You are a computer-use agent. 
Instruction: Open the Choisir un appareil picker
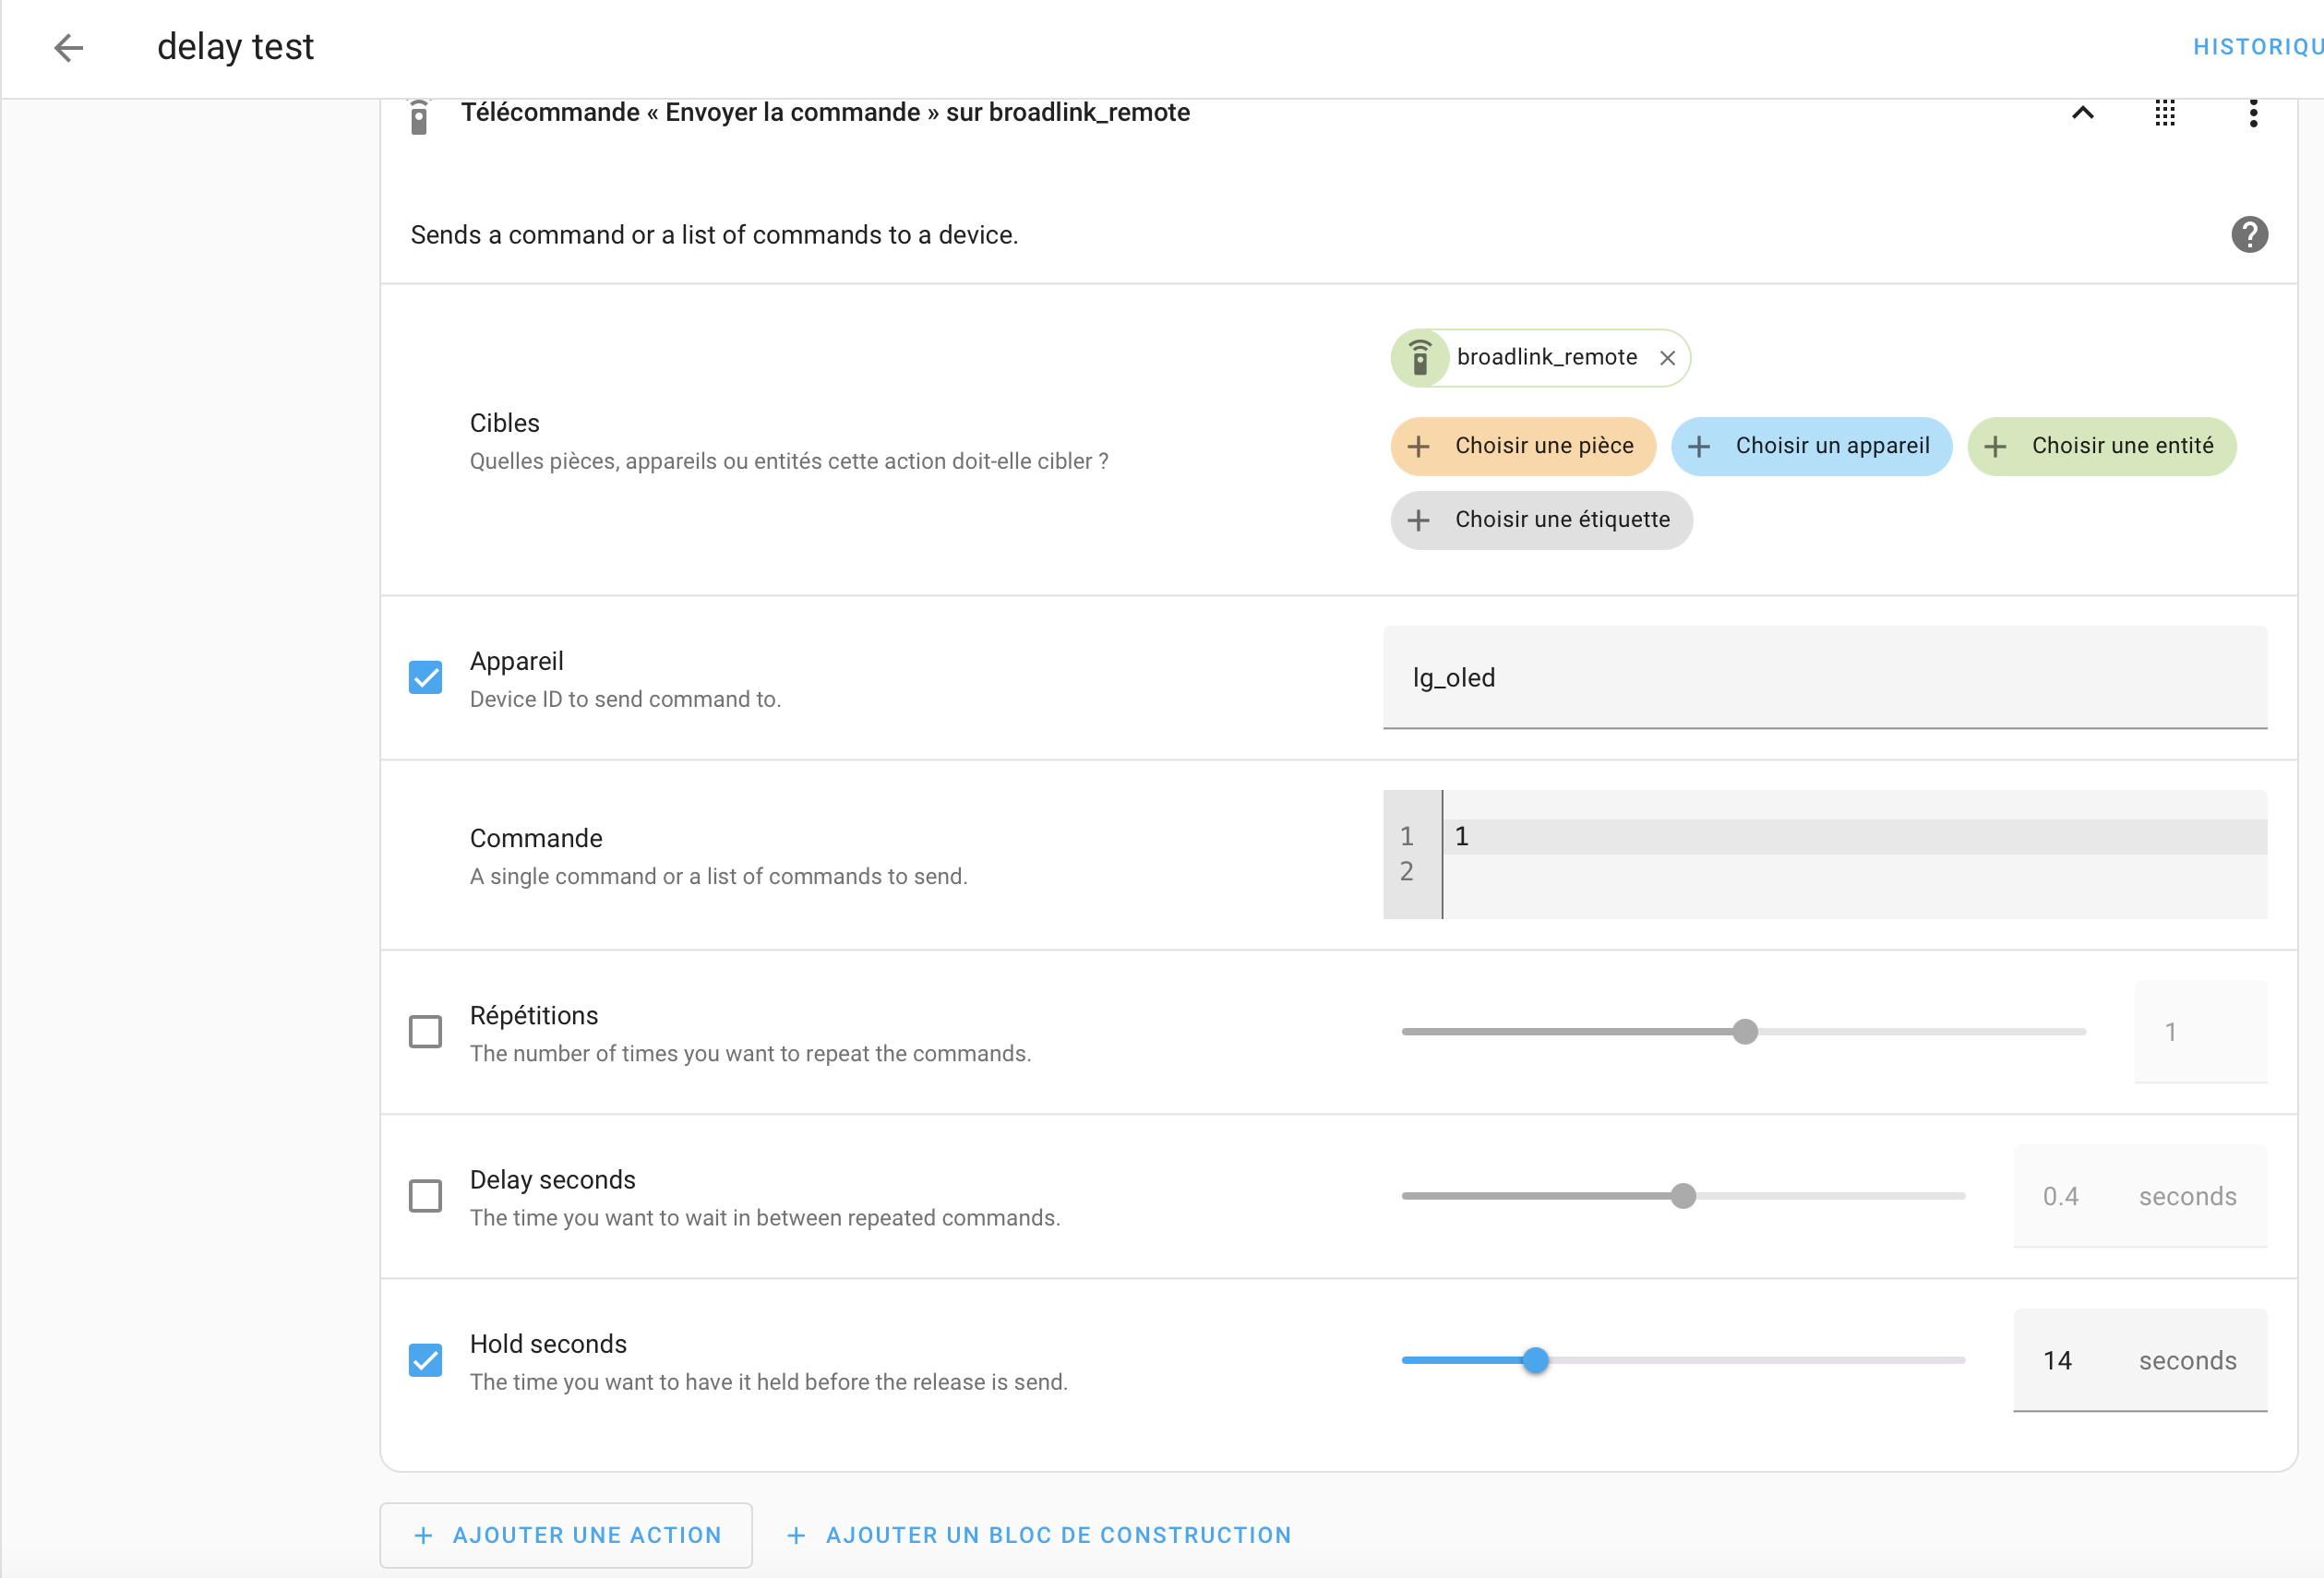click(x=1810, y=446)
